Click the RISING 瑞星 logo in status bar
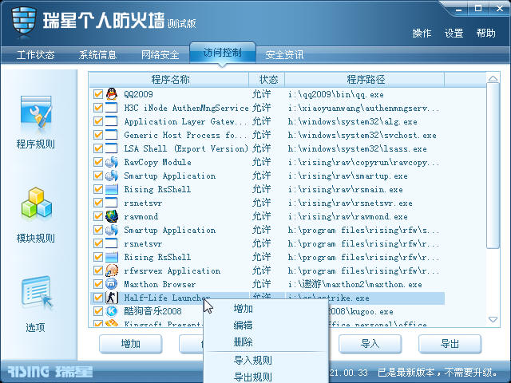This screenshot has width=511, height=383. (50, 372)
